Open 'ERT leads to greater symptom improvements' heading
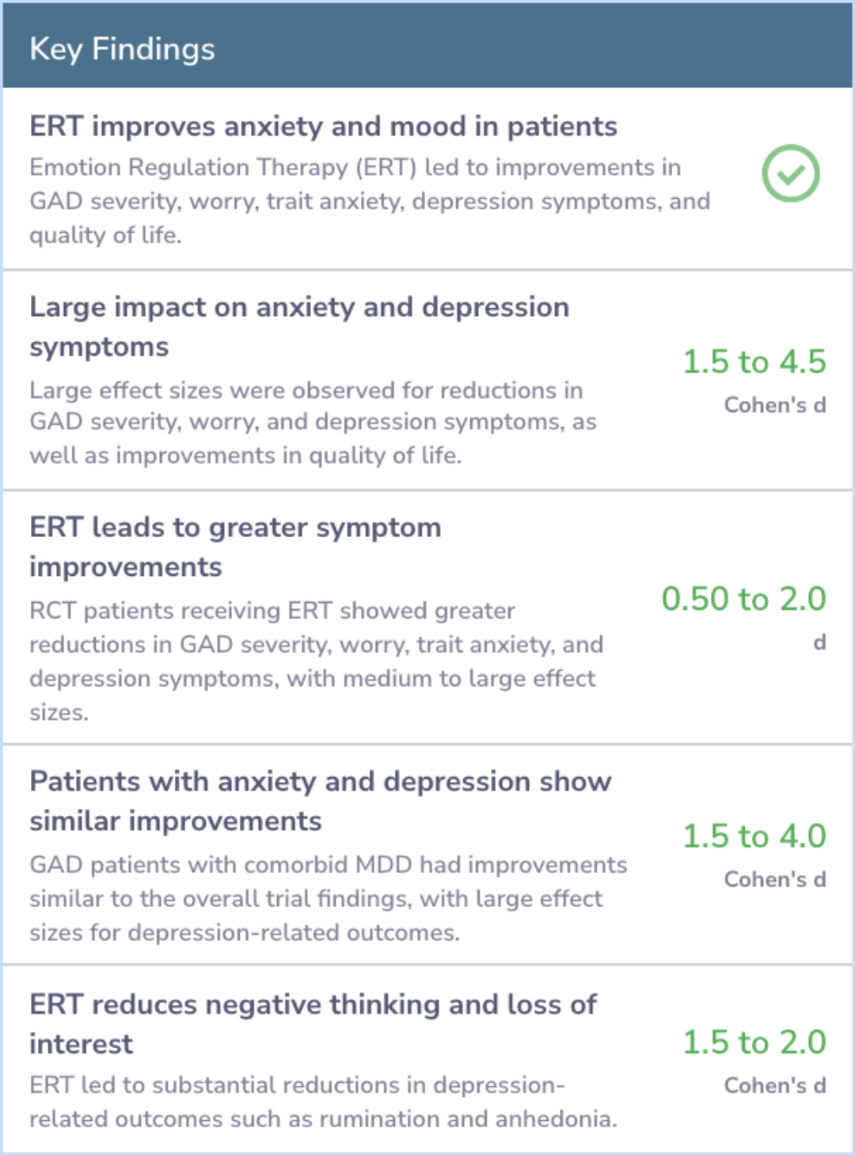This screenshot has width=855, height=1155. pyautogui.click(x=235, y=547)
